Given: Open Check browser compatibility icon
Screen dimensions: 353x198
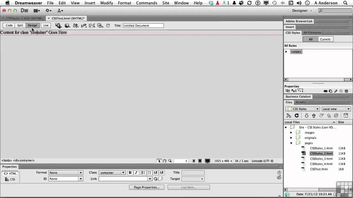Looking at the screenshot, I should point(92,26).
